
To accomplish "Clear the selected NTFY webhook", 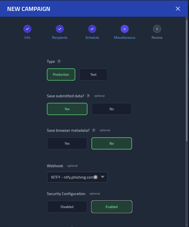I will pos(96,177).
